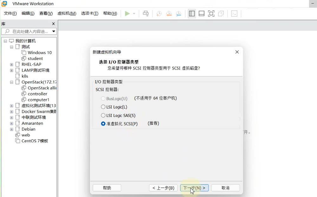Close the 新建虚拟机向导 dialog
317x197 pixels.
(x=237, y=52)
